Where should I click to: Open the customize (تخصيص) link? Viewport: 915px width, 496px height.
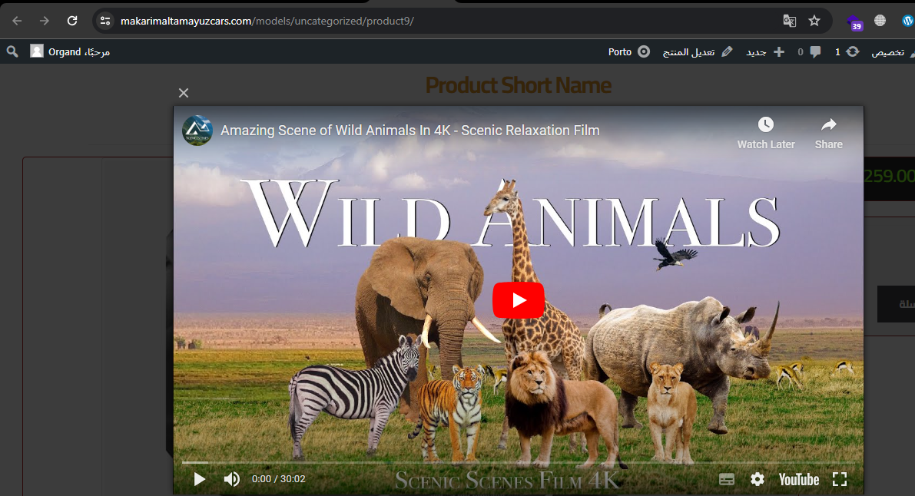892,52
